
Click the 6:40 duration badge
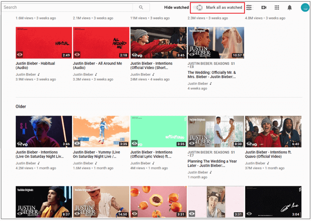point(296,144)
